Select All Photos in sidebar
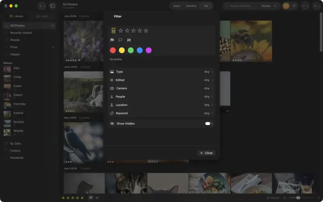 click(x=29, y=25)
